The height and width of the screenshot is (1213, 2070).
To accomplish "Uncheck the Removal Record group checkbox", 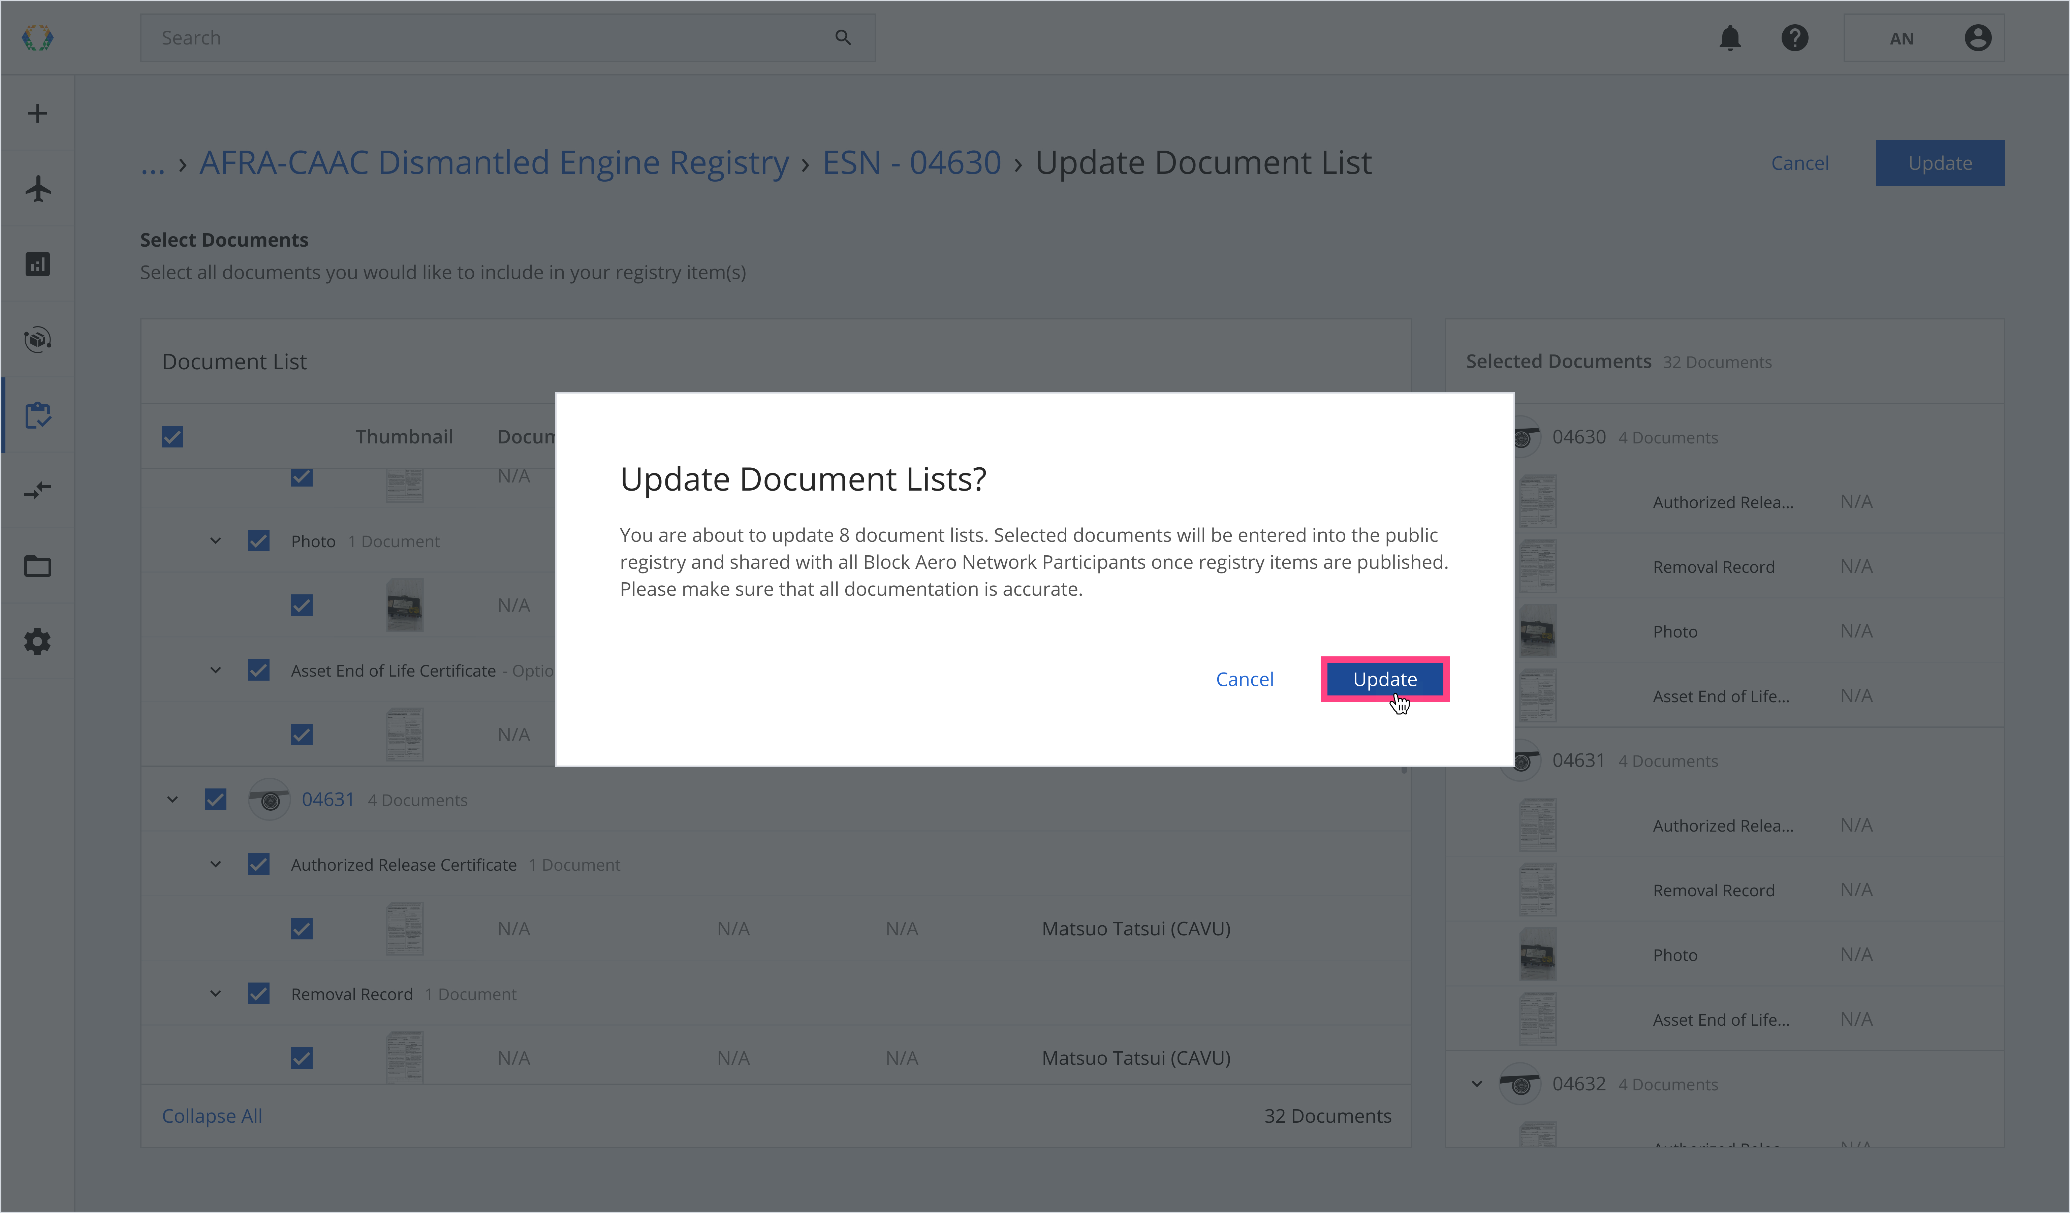I will 259,994.
